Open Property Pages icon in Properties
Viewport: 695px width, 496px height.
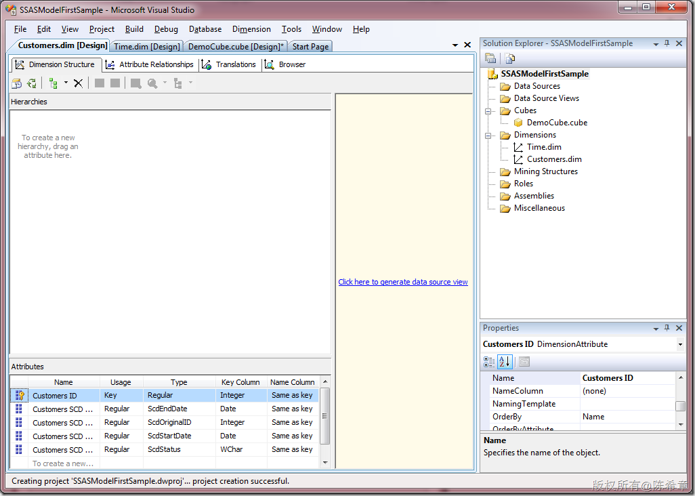click(524, 362)
